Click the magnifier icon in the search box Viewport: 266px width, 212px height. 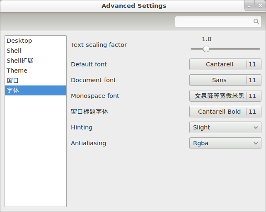[256, 22]
